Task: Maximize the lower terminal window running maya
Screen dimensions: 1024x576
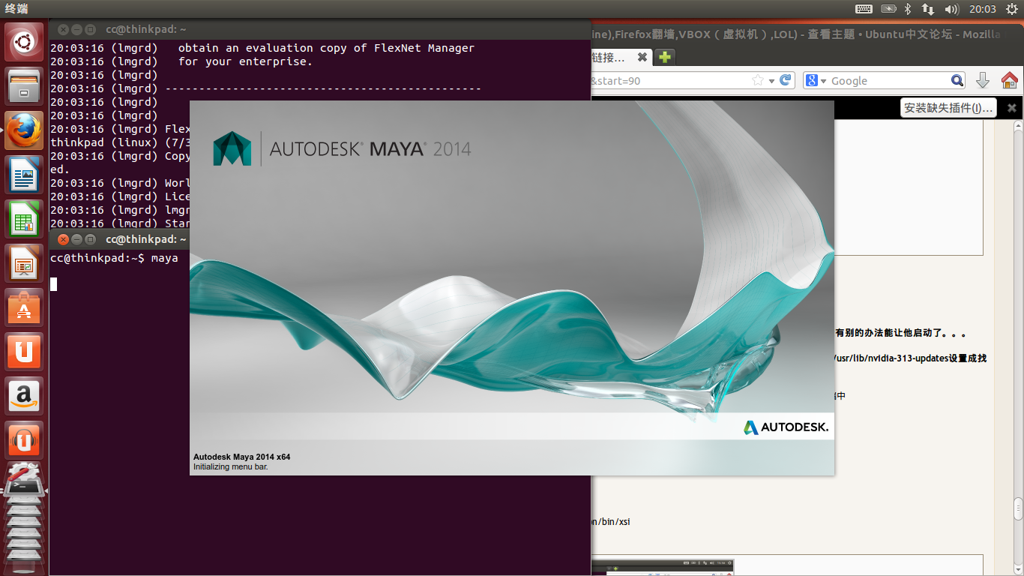Action: [90, 239]
